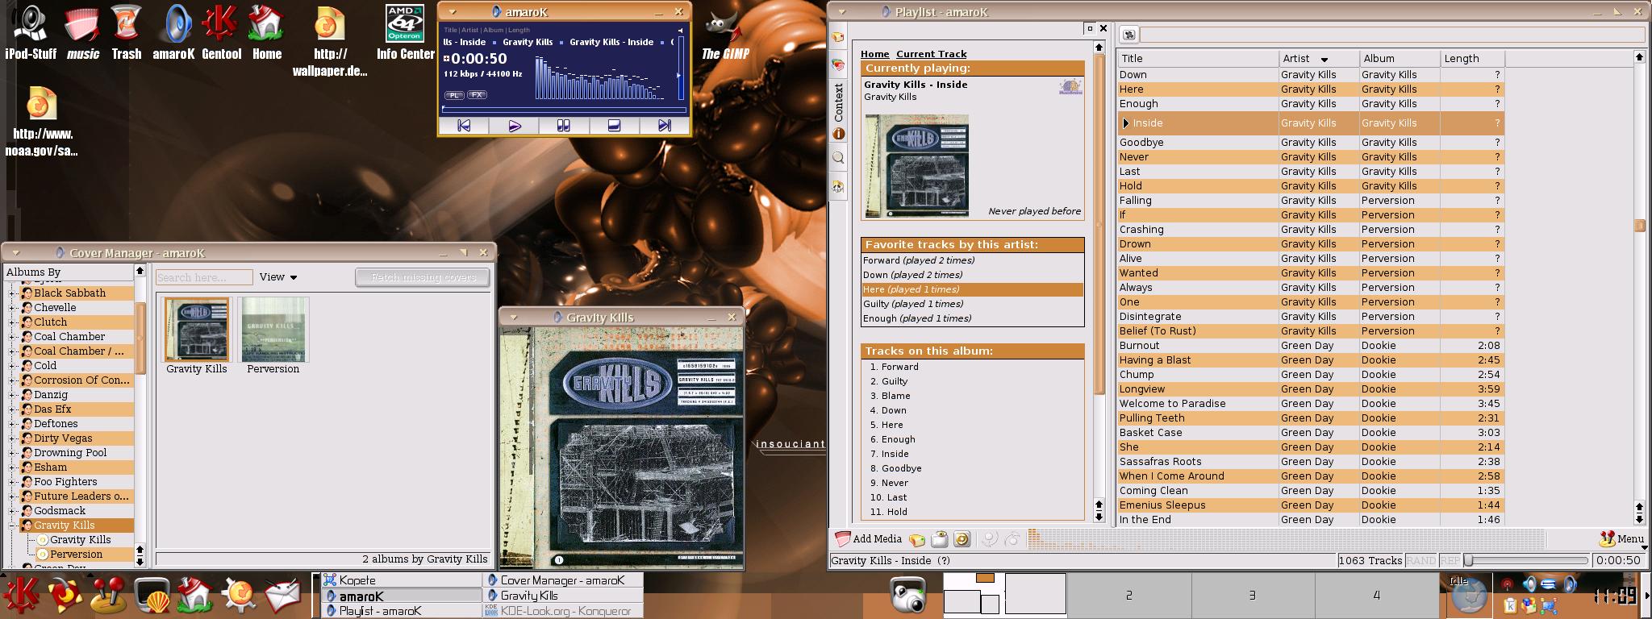Image resolution: width=1652 pixels, height=619 pixels.
Task: Click the album cover in Currently playing section
Action: (916, 165)
